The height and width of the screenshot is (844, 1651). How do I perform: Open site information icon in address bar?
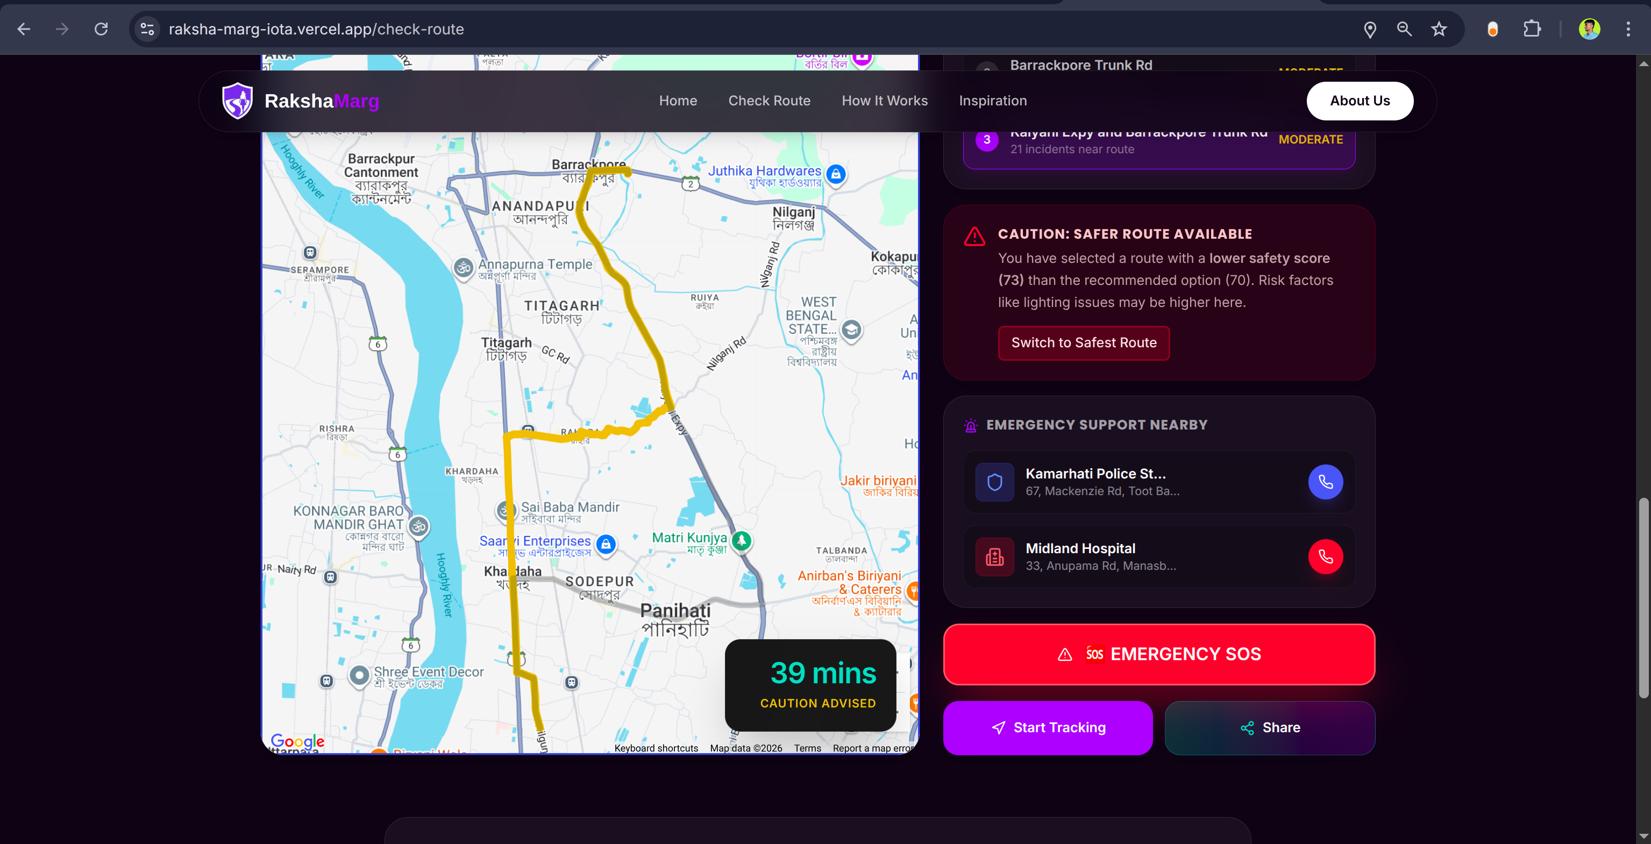147,29
